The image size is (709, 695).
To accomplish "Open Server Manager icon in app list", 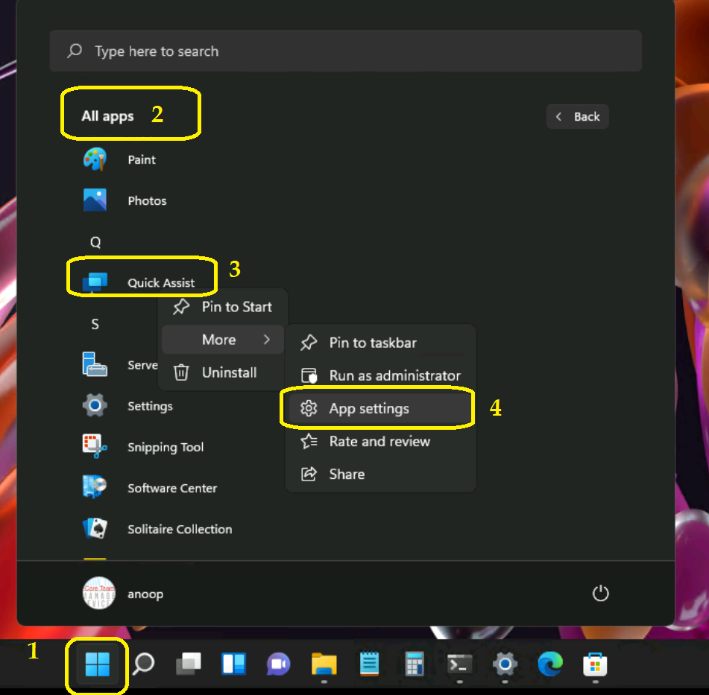I will 95,364.
